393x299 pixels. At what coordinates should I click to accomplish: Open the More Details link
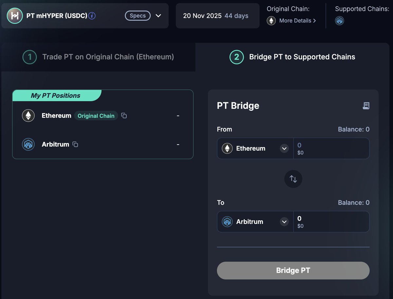tap(298, 21)
